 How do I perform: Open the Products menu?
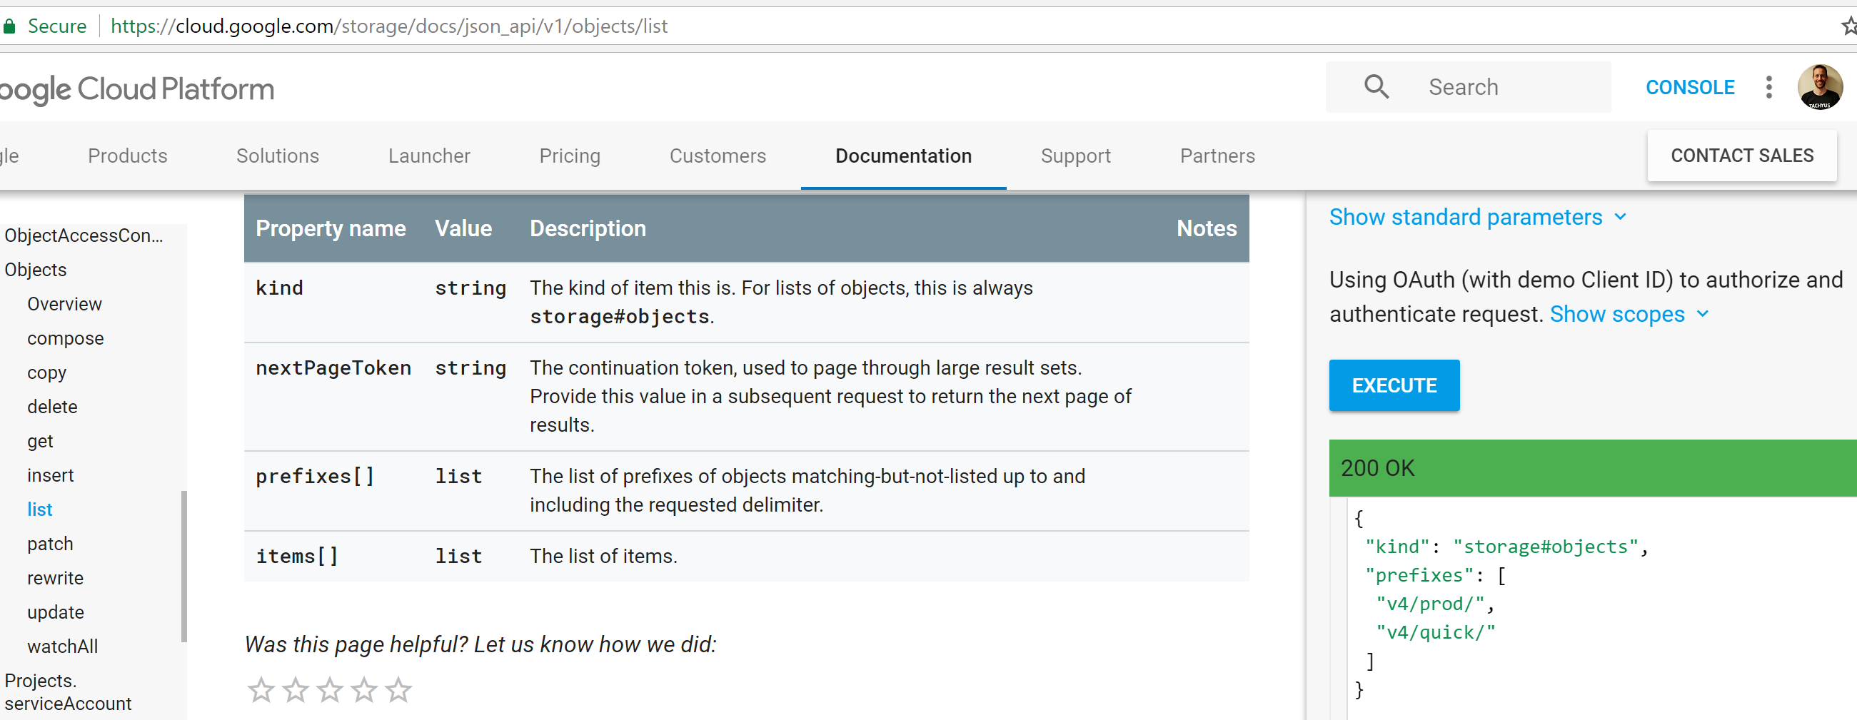[x=128, y=156]
